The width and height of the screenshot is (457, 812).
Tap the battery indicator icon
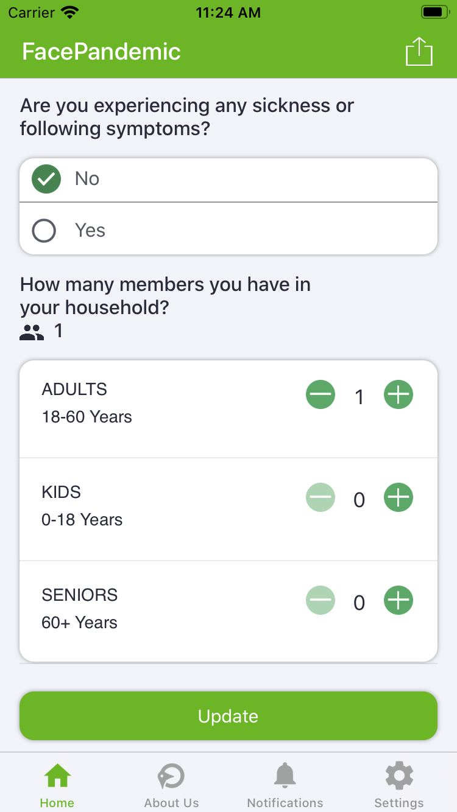(434, 12)
